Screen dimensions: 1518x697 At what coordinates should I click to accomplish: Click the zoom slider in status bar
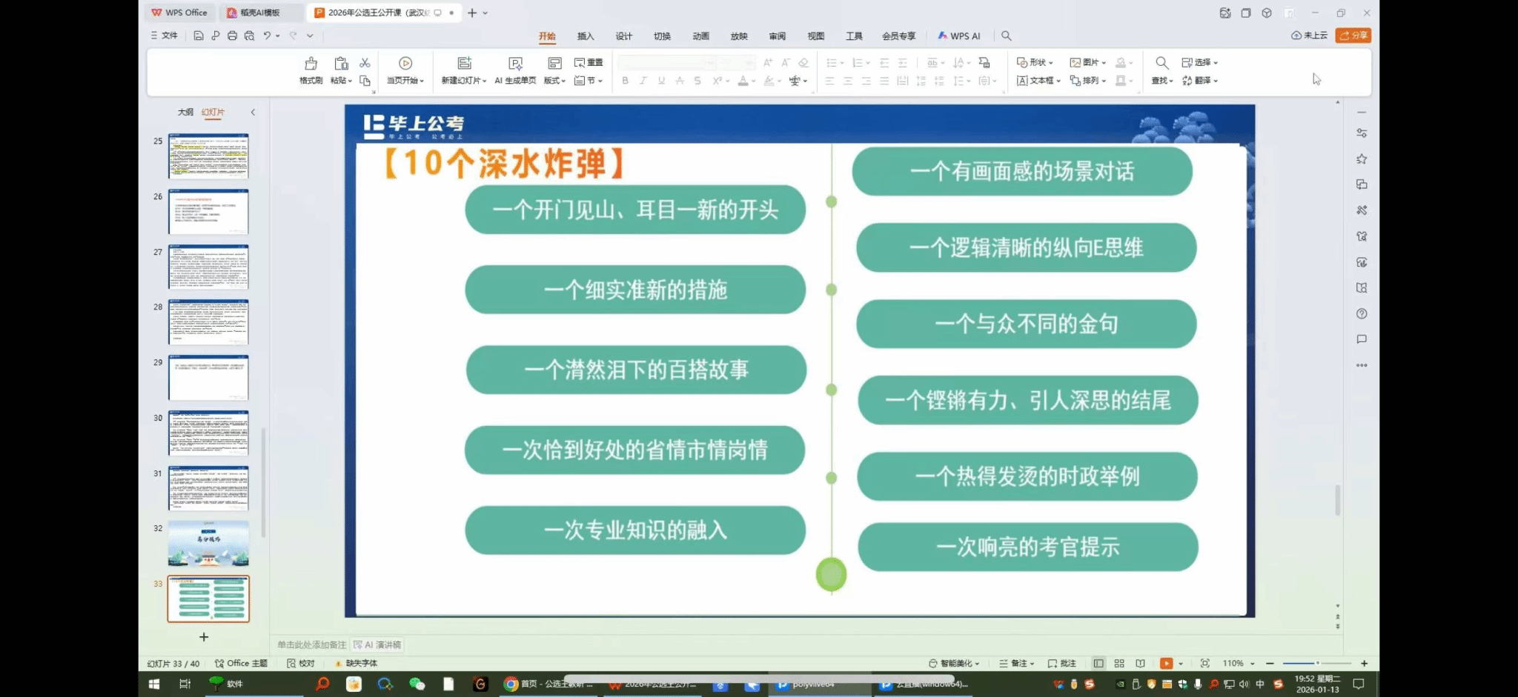click(1316, 663)
